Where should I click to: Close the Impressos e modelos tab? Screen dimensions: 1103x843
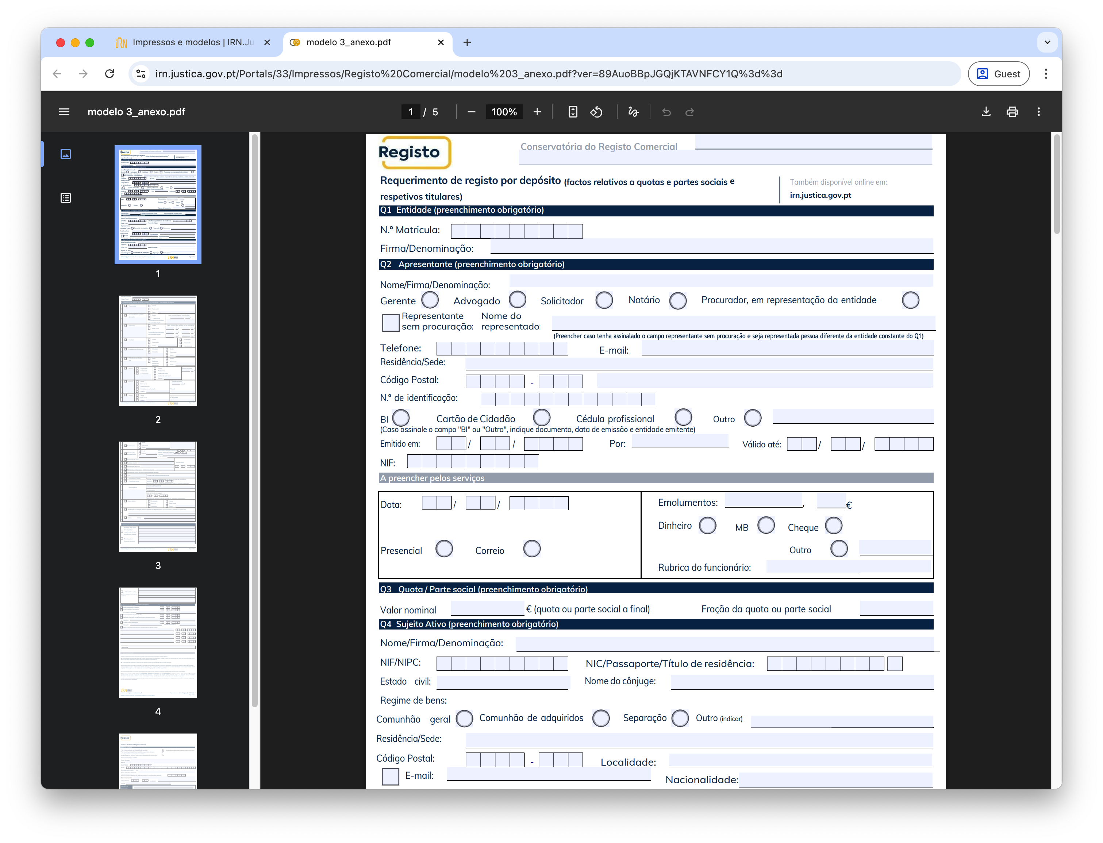click(267, 43)
